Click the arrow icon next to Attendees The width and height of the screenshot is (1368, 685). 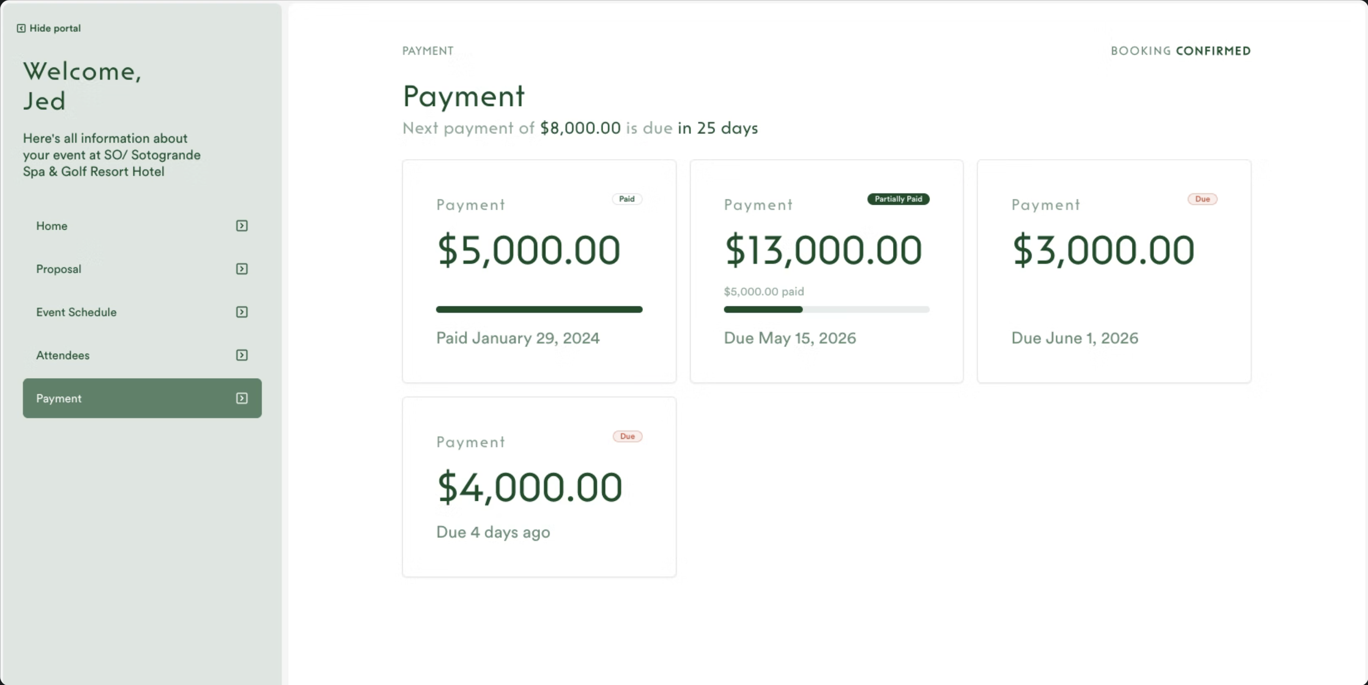[241, 355]
